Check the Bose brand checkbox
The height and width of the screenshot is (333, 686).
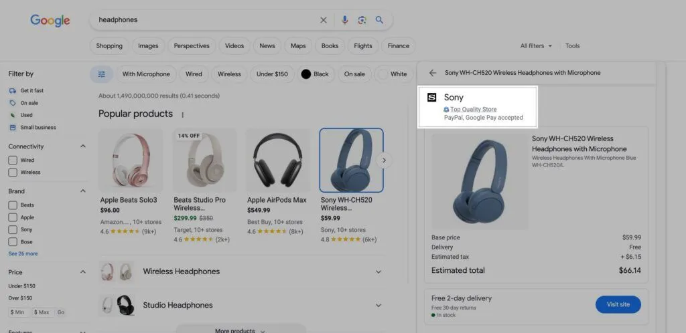(x=13, y=242)
